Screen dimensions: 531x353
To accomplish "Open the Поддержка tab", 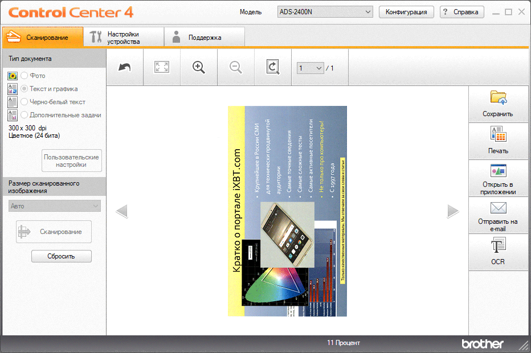I will 204,37.
